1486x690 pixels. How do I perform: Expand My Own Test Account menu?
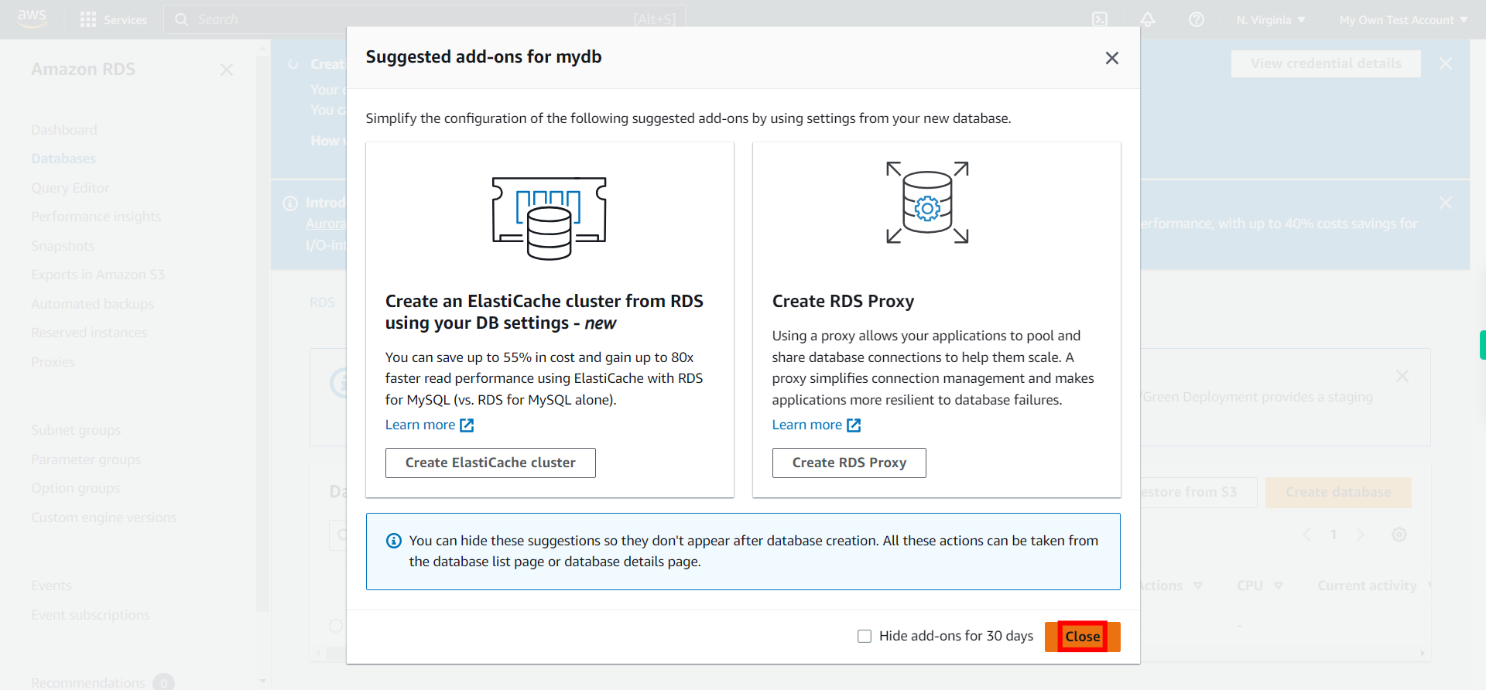coord(1403,20)
